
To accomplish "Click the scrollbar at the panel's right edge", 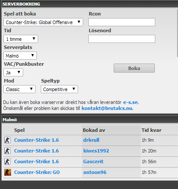I will pos(178,33).
